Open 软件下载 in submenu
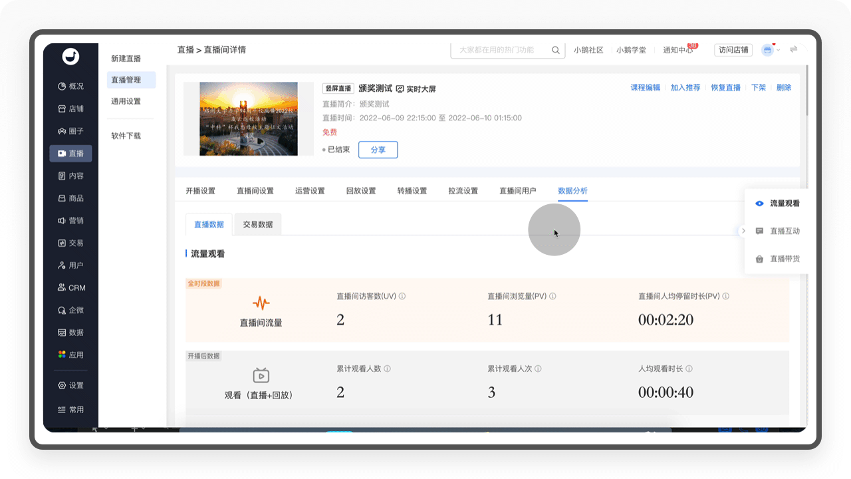Screen dimensions: 851x479 click(x=126, y=136)
